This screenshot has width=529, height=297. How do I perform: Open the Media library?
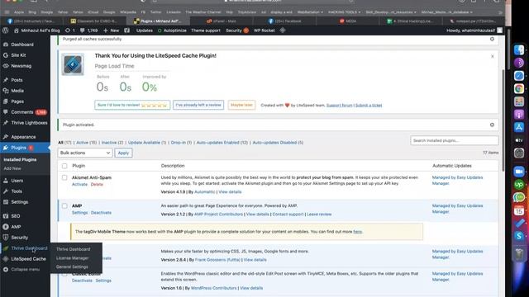coord(17,91)
